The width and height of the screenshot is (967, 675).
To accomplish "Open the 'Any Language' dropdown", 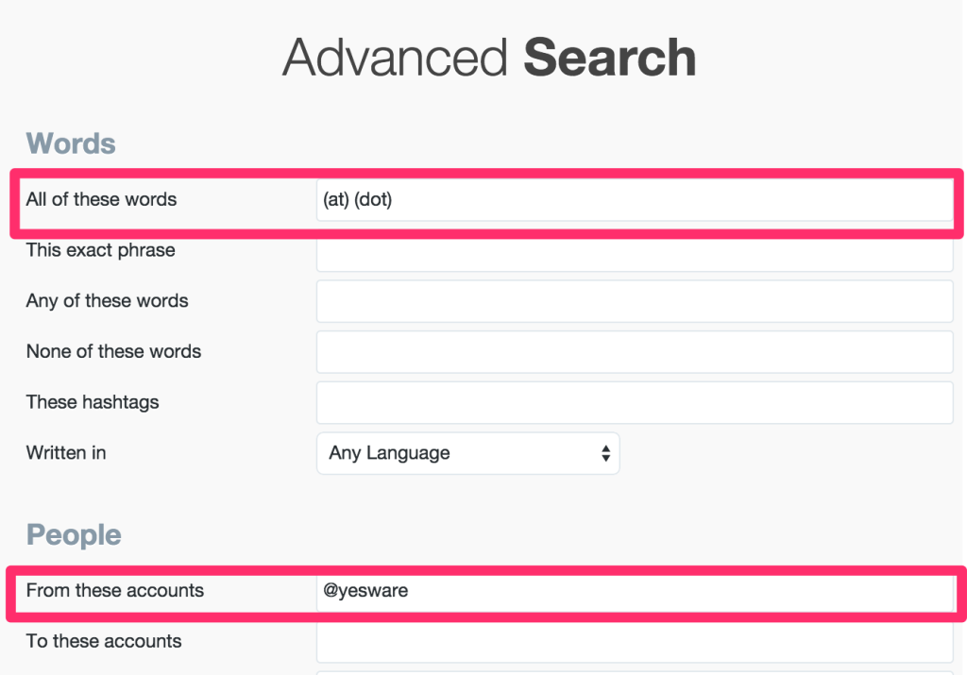I will click(467, 453).
